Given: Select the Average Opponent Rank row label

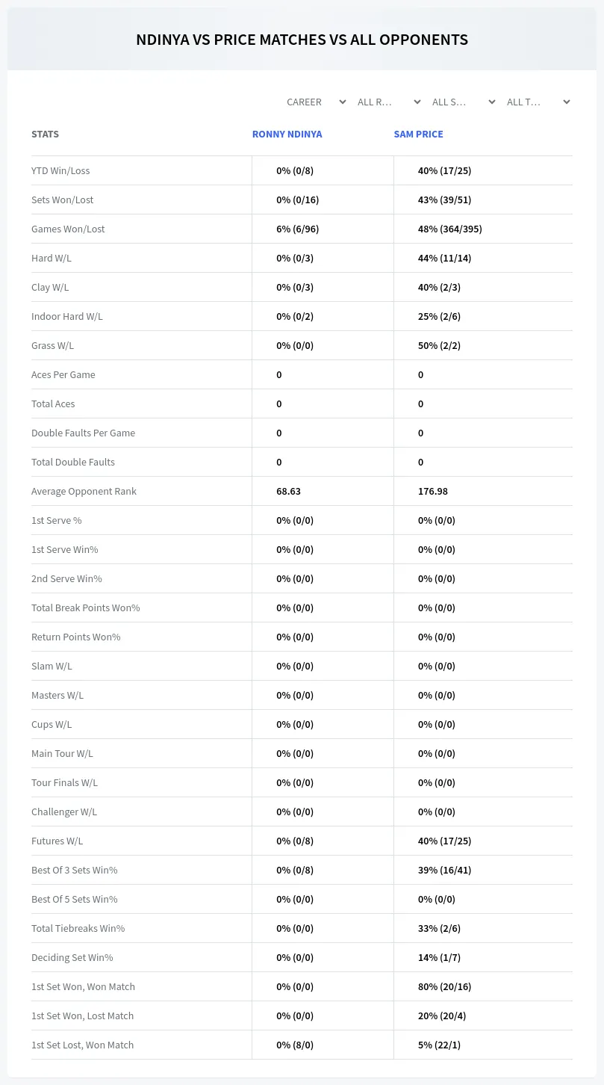Looking at the screenshot, I should tap(84, 491).
